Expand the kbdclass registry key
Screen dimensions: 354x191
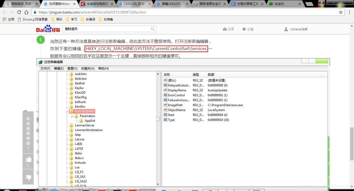(67, 79)
